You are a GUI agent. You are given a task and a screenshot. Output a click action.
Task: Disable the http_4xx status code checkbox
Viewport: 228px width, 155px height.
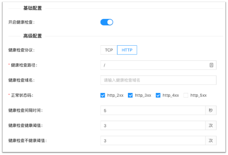[158, 95]
